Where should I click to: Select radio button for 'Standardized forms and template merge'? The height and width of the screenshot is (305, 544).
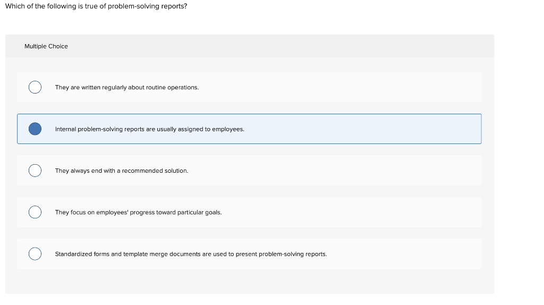35,254
